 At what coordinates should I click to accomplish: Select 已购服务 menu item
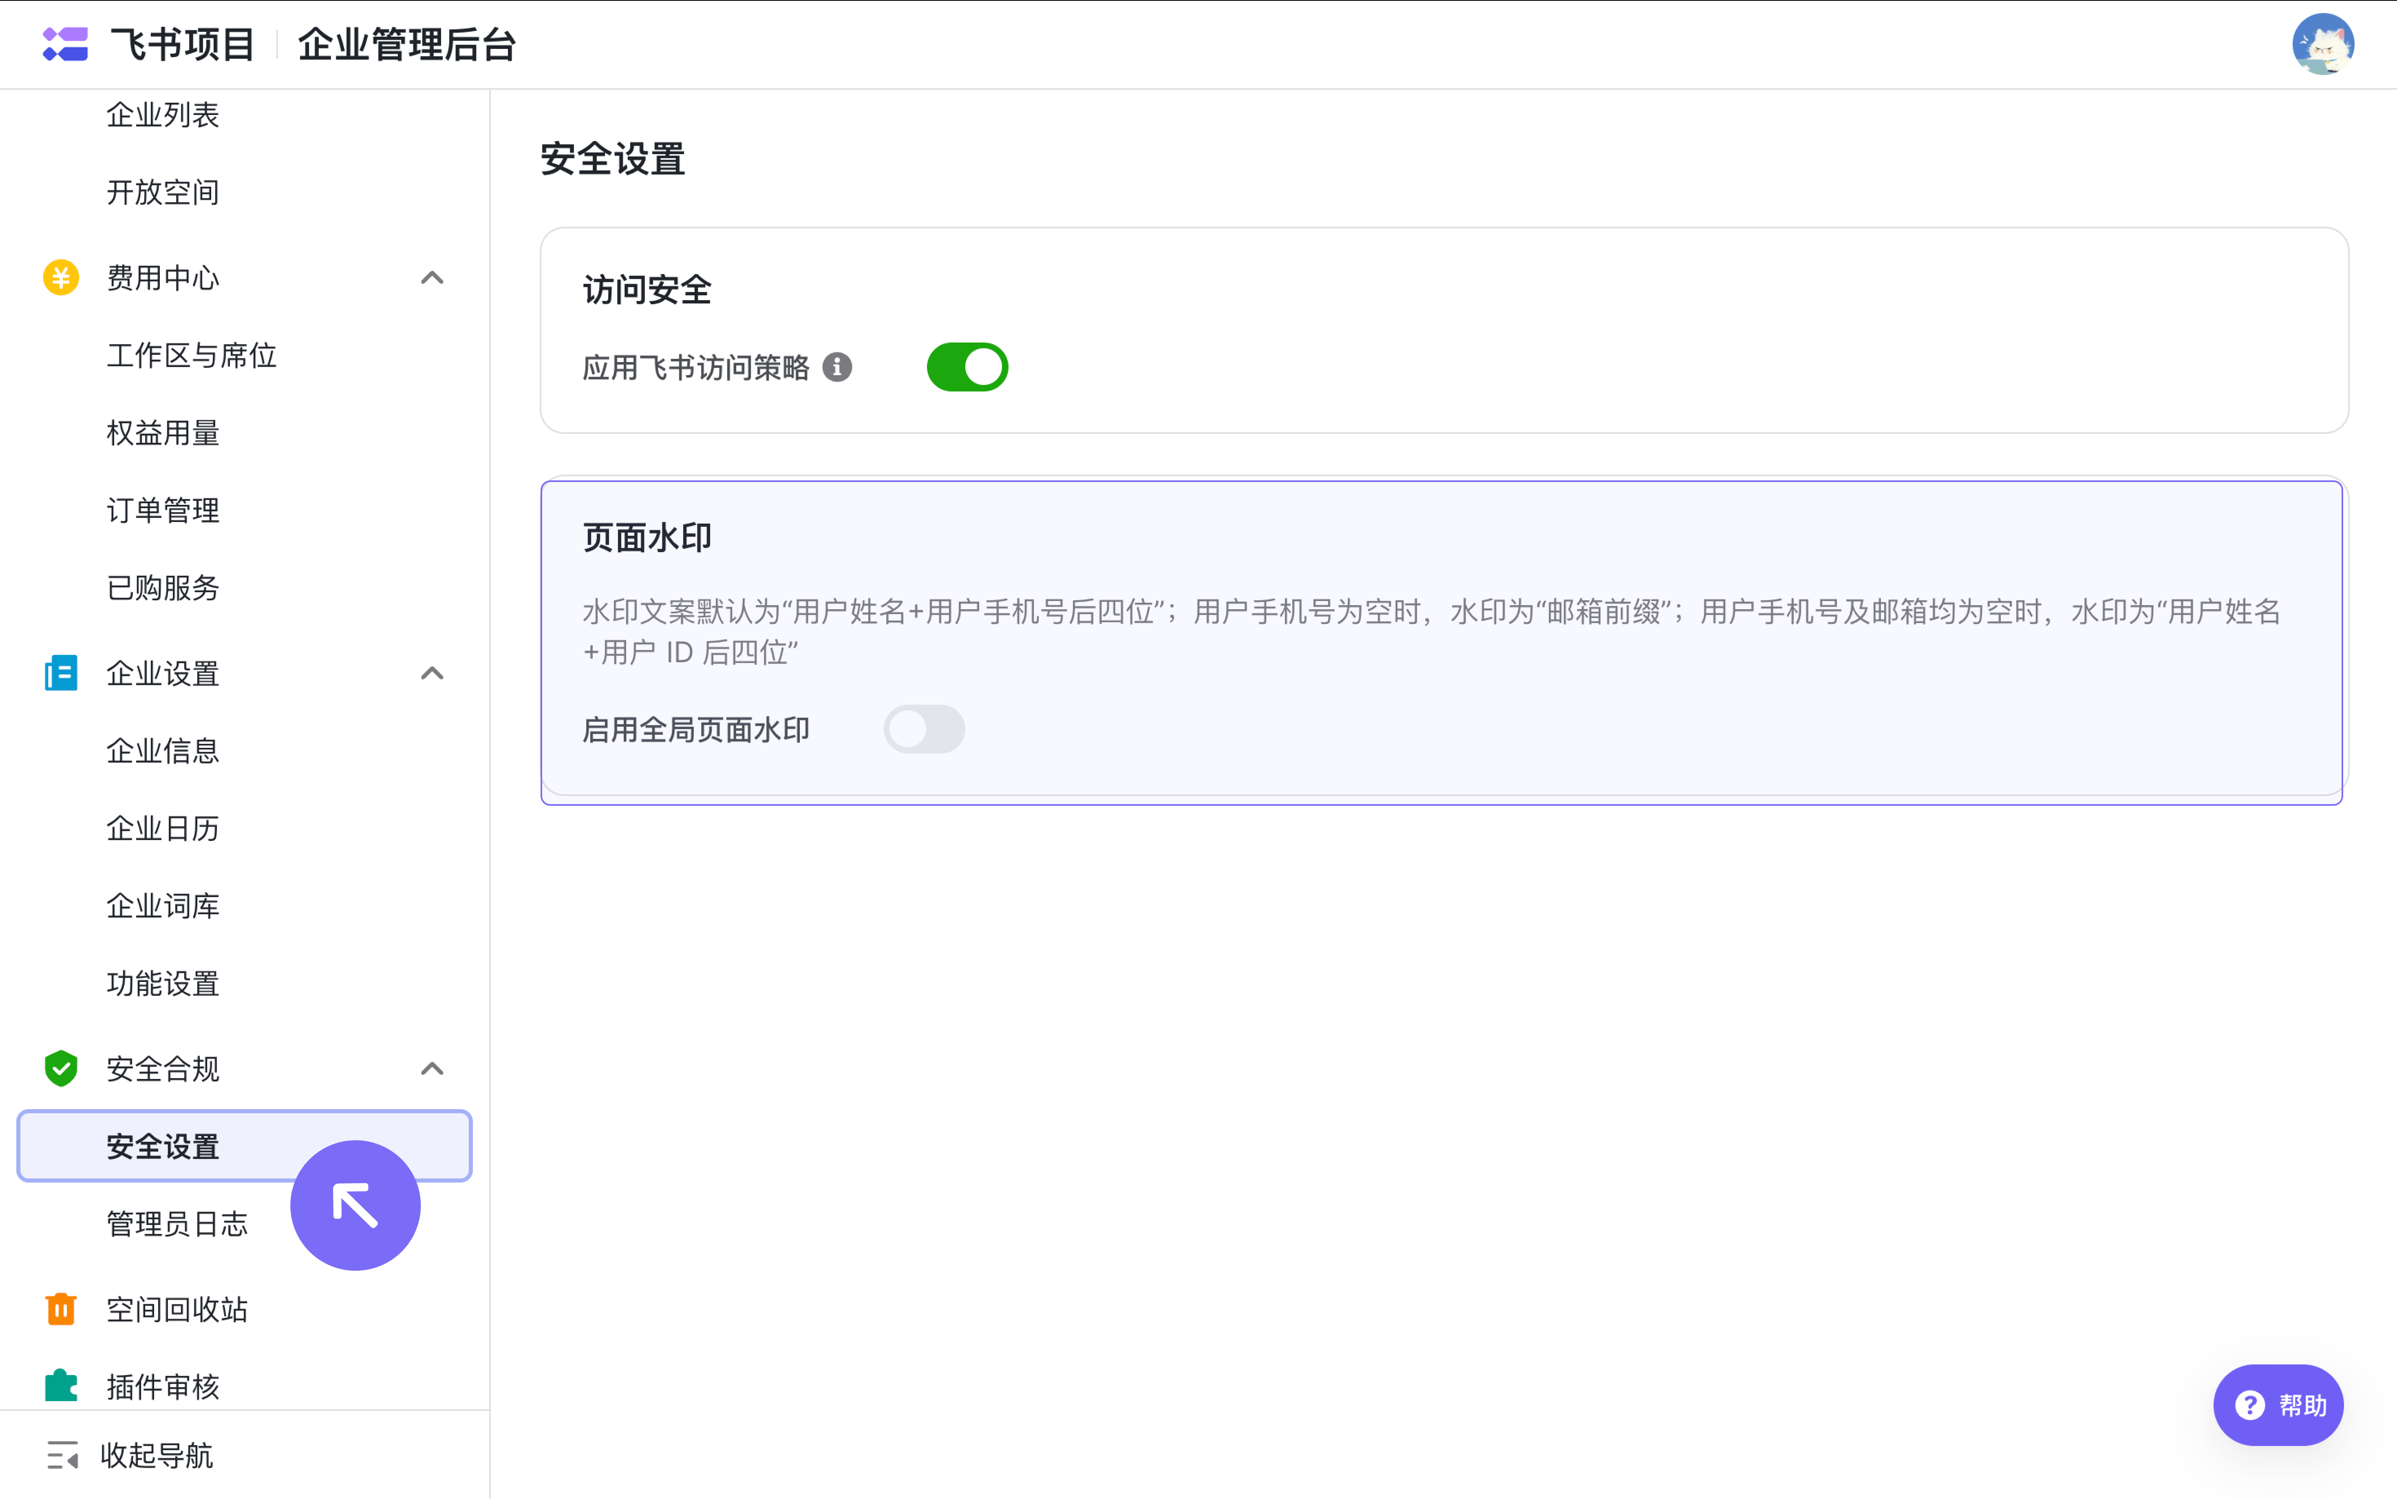163,588
